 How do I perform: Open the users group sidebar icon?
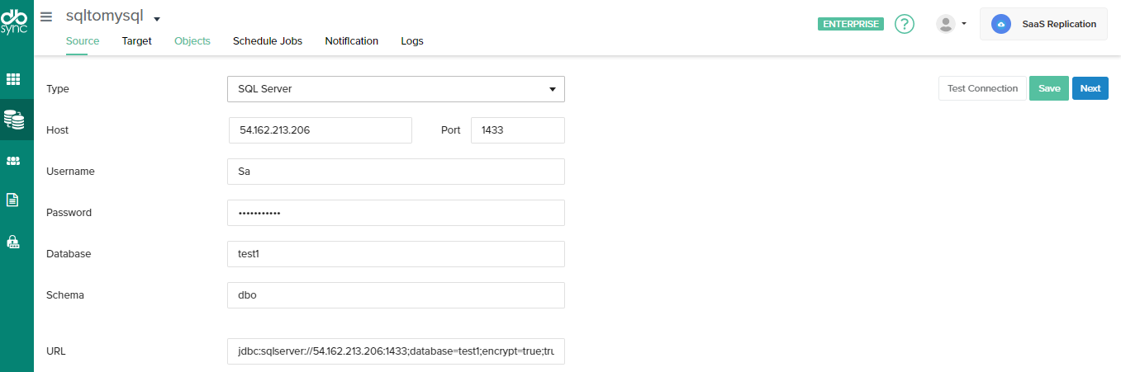pos(13,160)
